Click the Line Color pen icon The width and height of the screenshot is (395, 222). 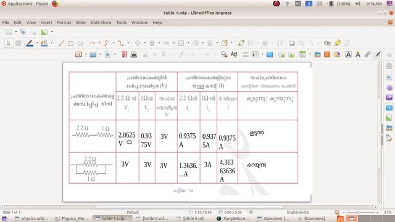pos(30,43)
